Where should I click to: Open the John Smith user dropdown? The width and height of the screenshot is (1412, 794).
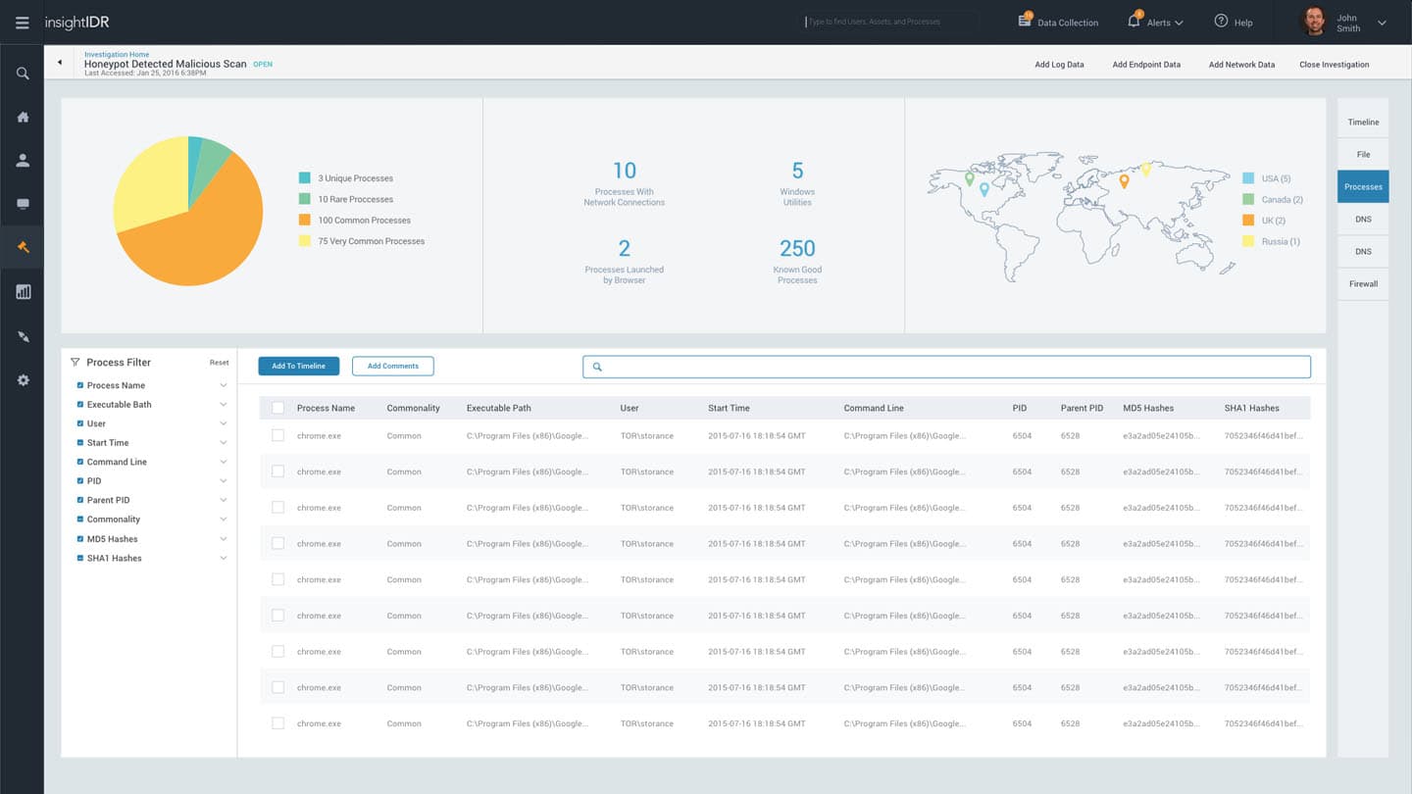(1382, 23)
